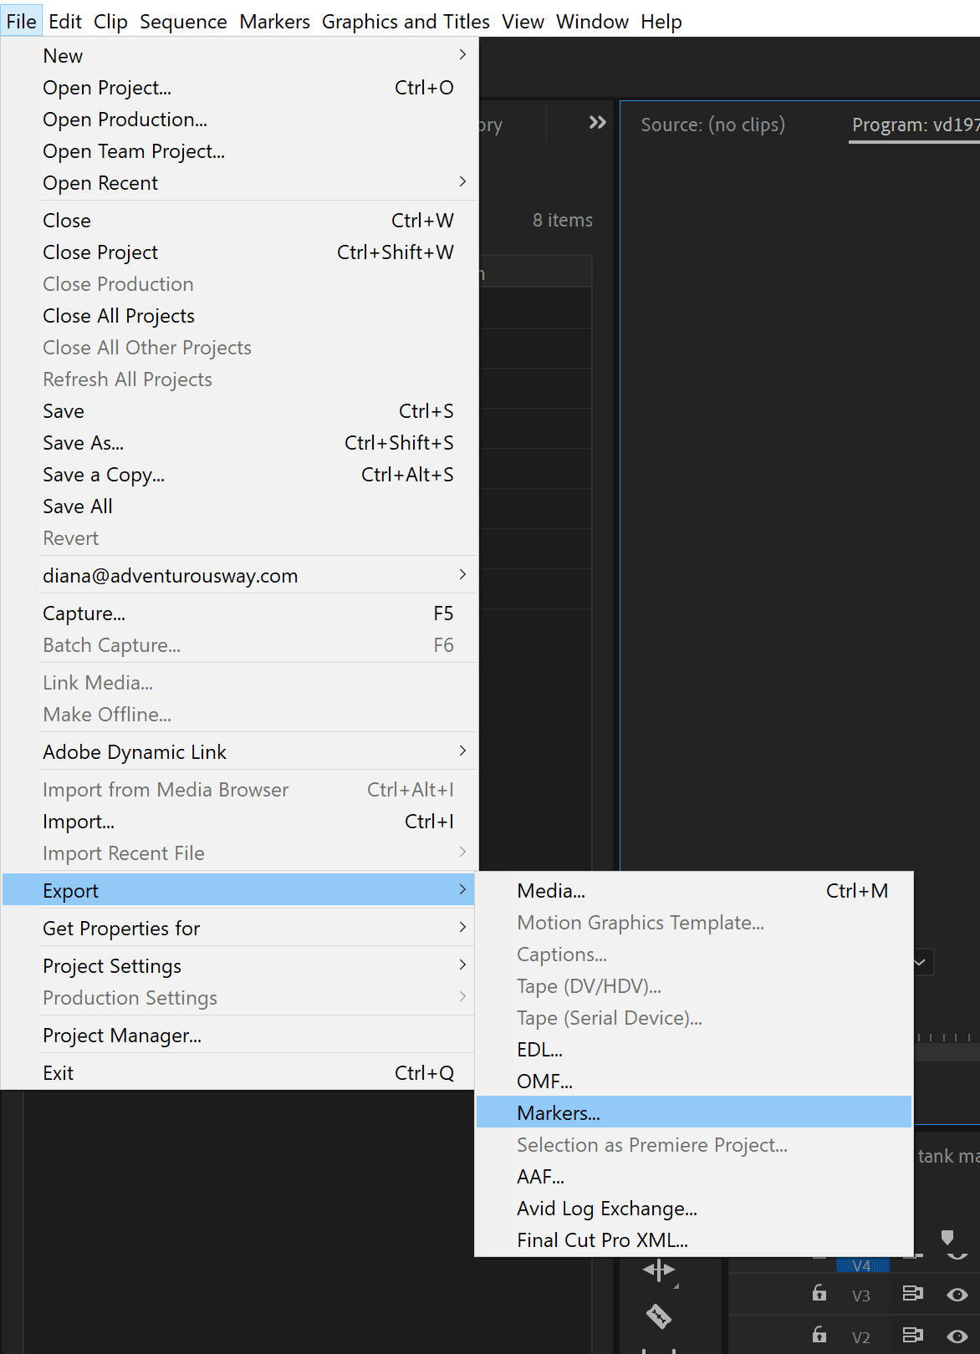This screenshot has width=980, height=1354.
Task: Open the Graphics and Titles menu
Action: 406,21
